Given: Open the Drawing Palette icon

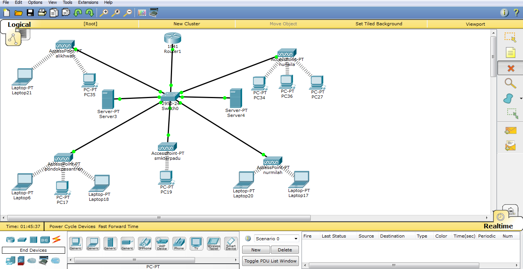Looking at the screenshot, I should [142, 13].
